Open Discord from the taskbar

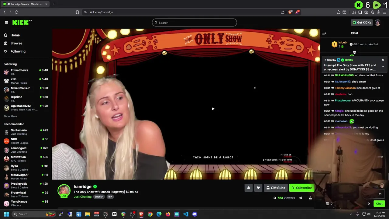[x=194, y=214]
